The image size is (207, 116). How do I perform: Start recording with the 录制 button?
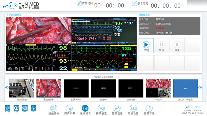point(146,46)
